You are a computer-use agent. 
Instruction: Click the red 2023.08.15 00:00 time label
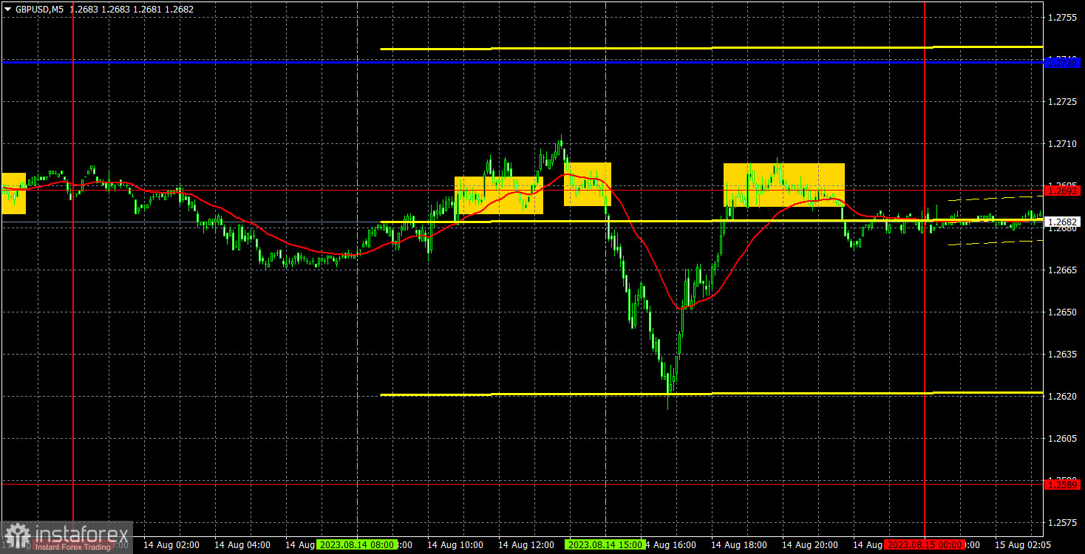pos(925,544)
